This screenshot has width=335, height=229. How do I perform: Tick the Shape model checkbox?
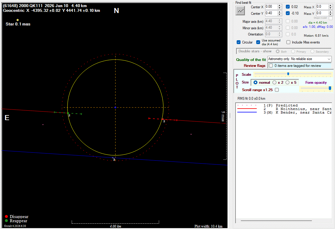(331, 18)
